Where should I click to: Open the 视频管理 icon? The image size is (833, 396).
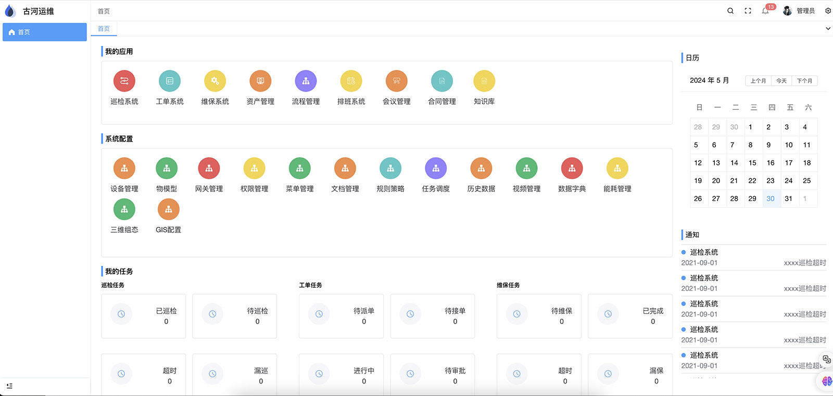(526, 169)
